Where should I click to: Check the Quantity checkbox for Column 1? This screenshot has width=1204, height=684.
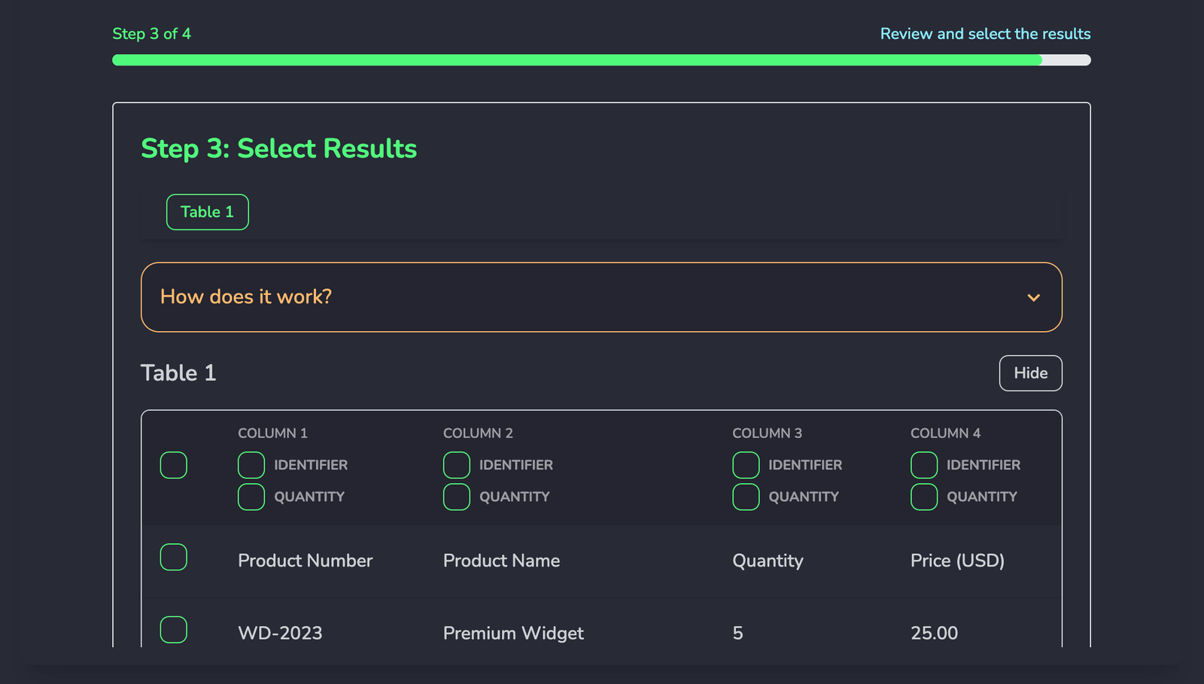(x=251, y=497)
